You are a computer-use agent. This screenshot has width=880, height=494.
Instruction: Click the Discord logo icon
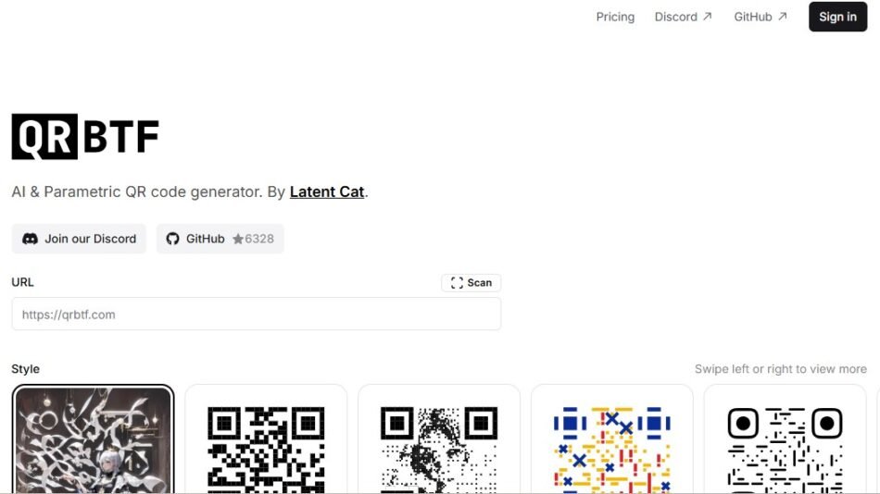click(x=30, y=239)
